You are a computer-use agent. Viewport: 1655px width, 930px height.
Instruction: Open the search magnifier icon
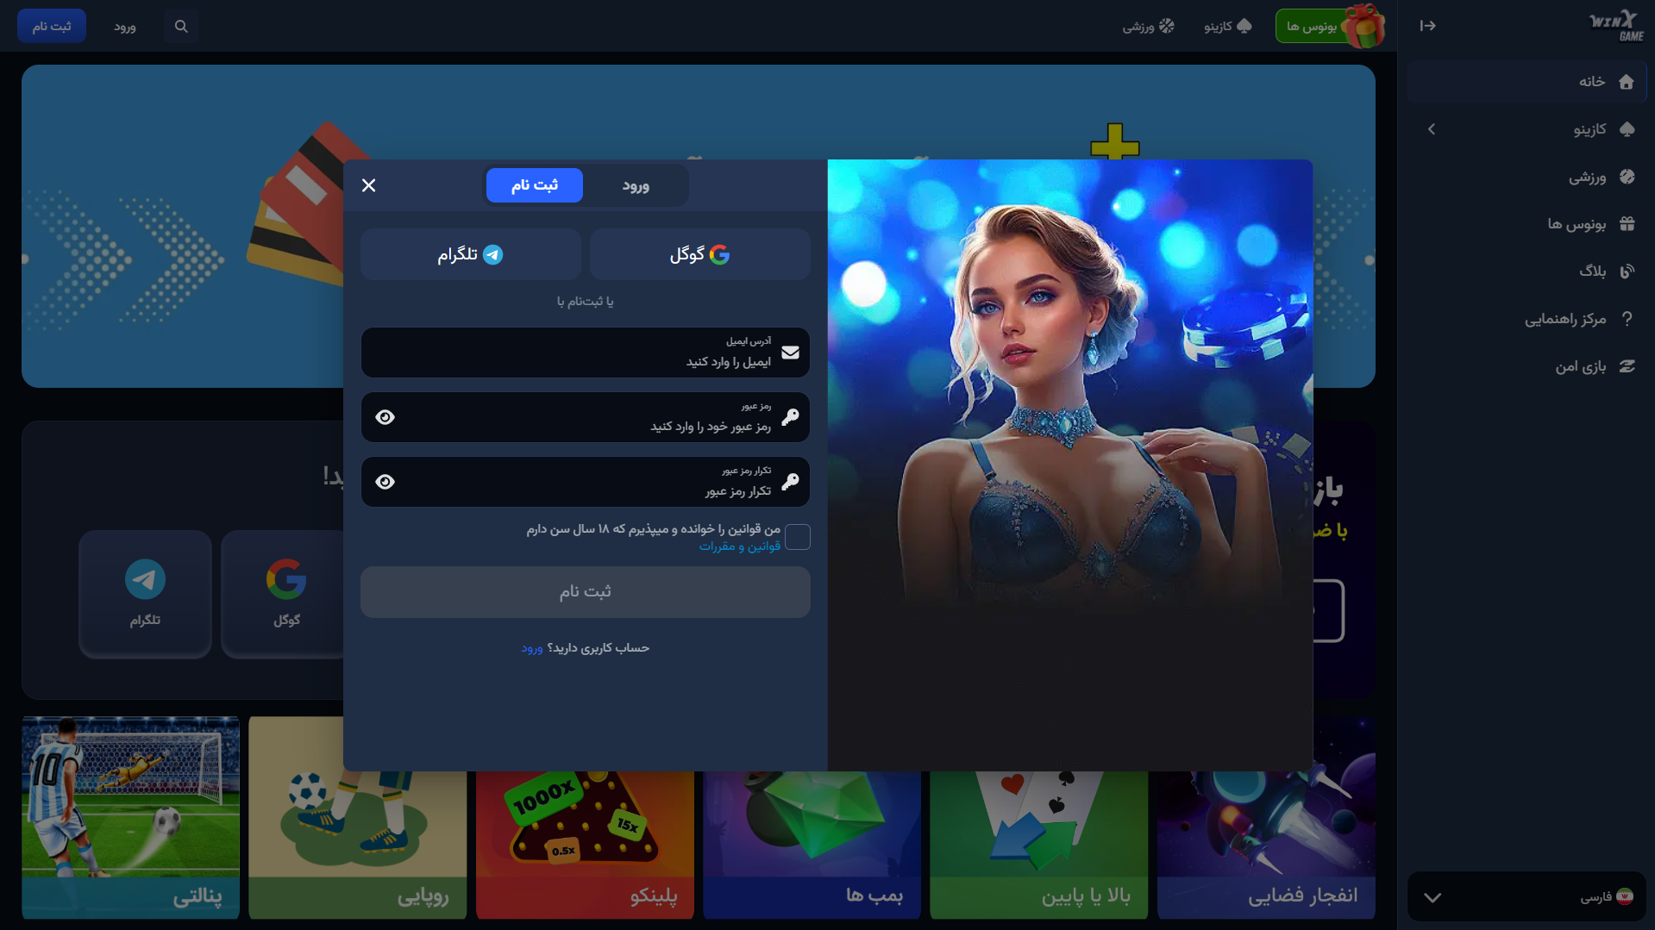(181, 26)
